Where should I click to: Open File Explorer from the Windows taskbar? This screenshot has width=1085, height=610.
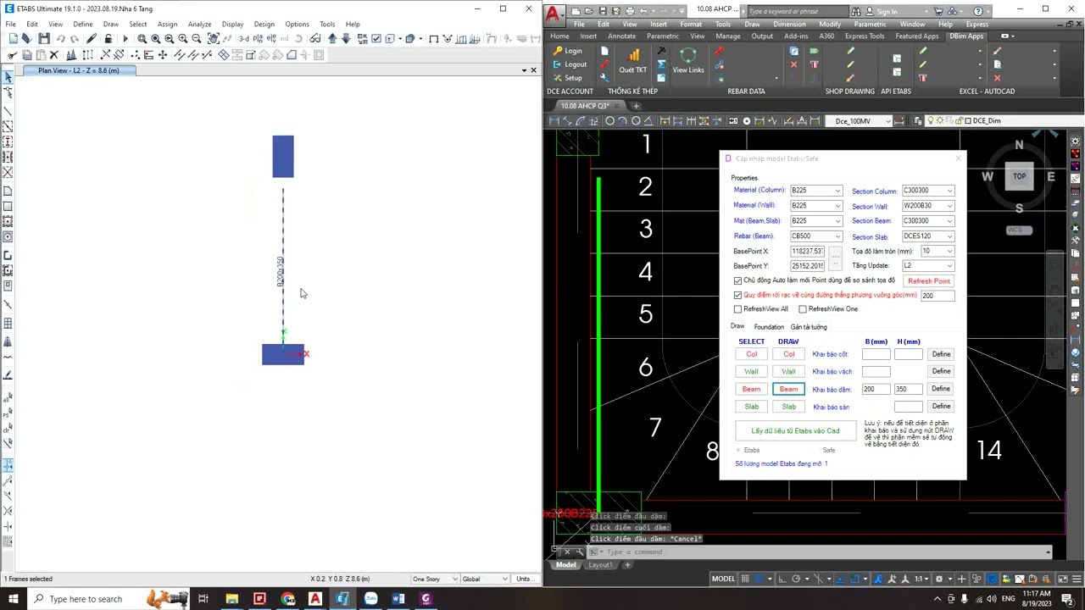pos(231,599)
